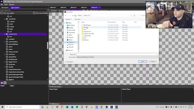The width and height of the screenshot is (194, 109).
Task: Select the E: drive in navigation pane
Action: click(x=71, y=47)
